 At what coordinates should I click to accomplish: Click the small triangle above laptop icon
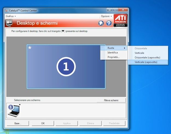coord(20,105)
